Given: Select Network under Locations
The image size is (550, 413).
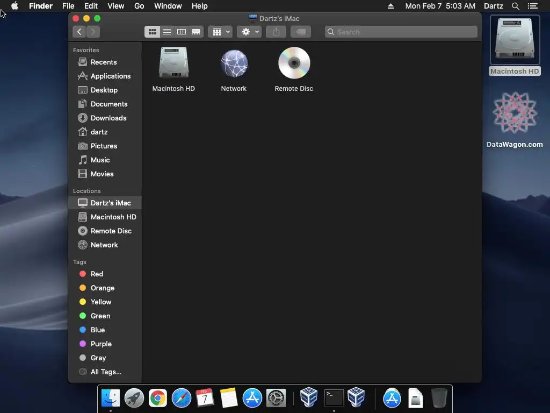Looking at the screenshot, I should [105, 245].
